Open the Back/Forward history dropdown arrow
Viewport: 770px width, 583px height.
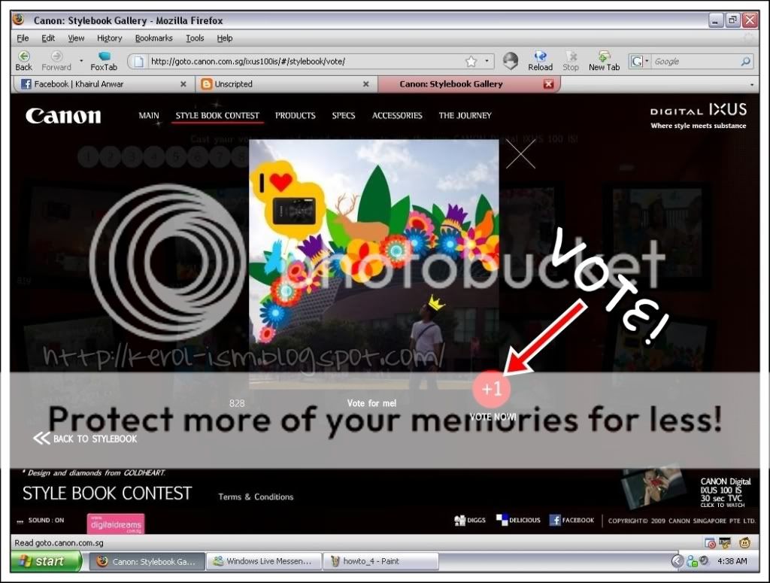pos(81,61)
